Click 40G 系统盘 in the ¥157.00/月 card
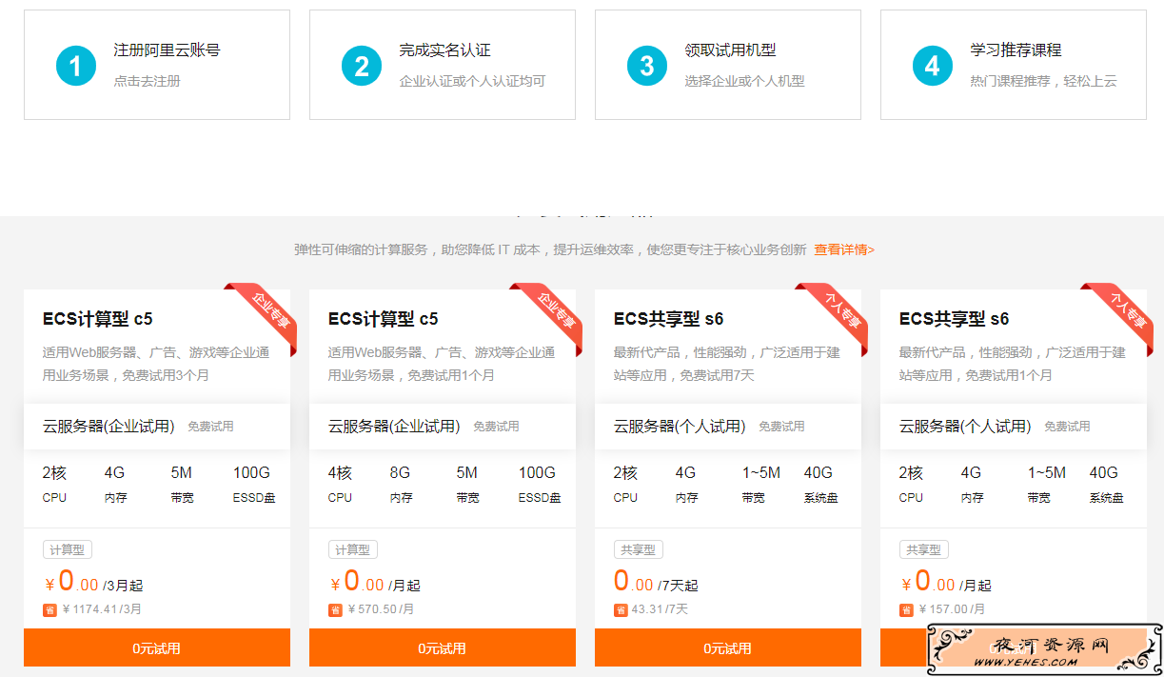Viewport: 1164px width, 677px height. 1106,484
